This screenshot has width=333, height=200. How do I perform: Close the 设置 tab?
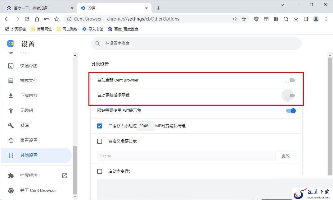tap(146, 8)
